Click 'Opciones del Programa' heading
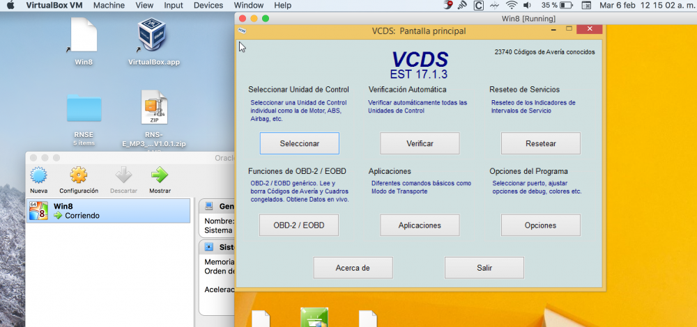 pos(528,171)
